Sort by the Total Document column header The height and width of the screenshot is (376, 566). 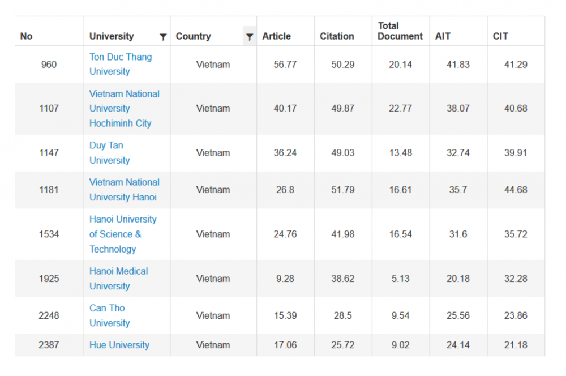click(x=400, y=31)
